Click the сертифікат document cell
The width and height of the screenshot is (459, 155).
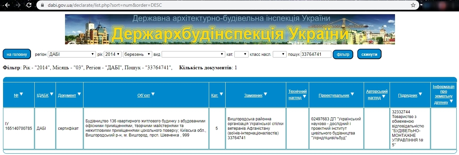coord(69,128)
